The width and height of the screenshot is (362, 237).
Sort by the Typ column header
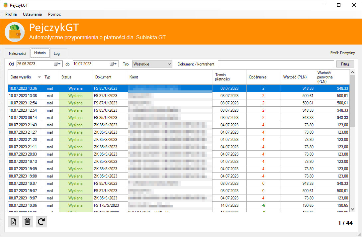click(50, 77)
